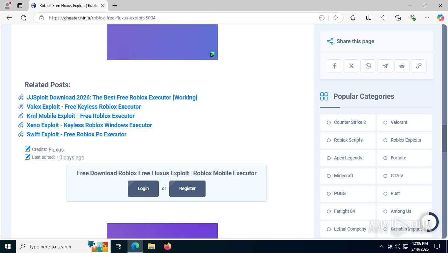View site information lock icon
Viewport: 448px width, 253px height.
[42, 18]
